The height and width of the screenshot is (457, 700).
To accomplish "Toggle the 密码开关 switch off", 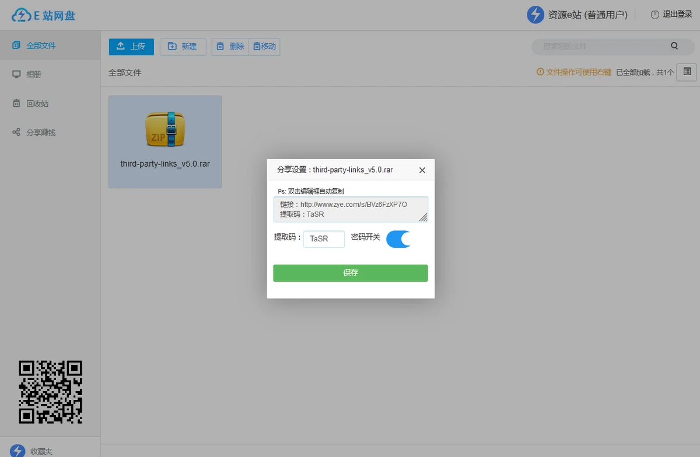I will tap(399, 239).
